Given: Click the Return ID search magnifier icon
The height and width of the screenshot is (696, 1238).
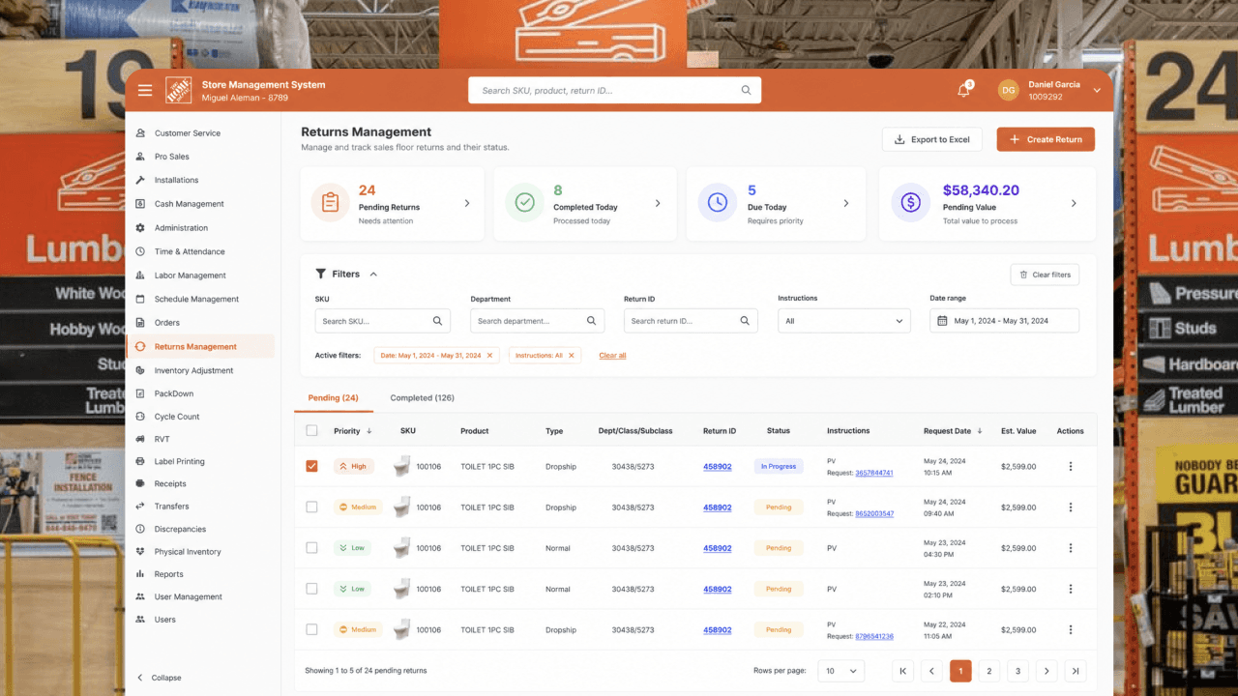Looking at the screenshot, I should (745, 321).
